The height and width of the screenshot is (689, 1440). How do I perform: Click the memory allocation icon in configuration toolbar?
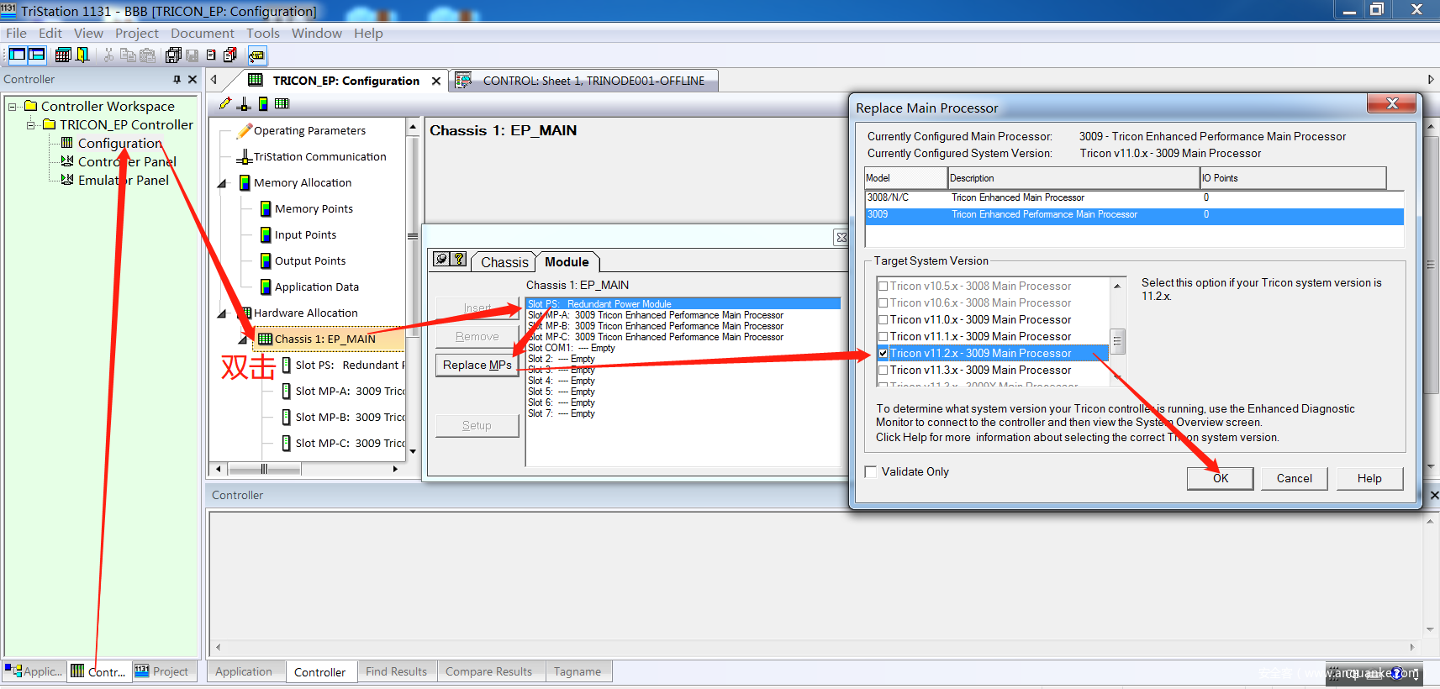(x=263, y=103)
